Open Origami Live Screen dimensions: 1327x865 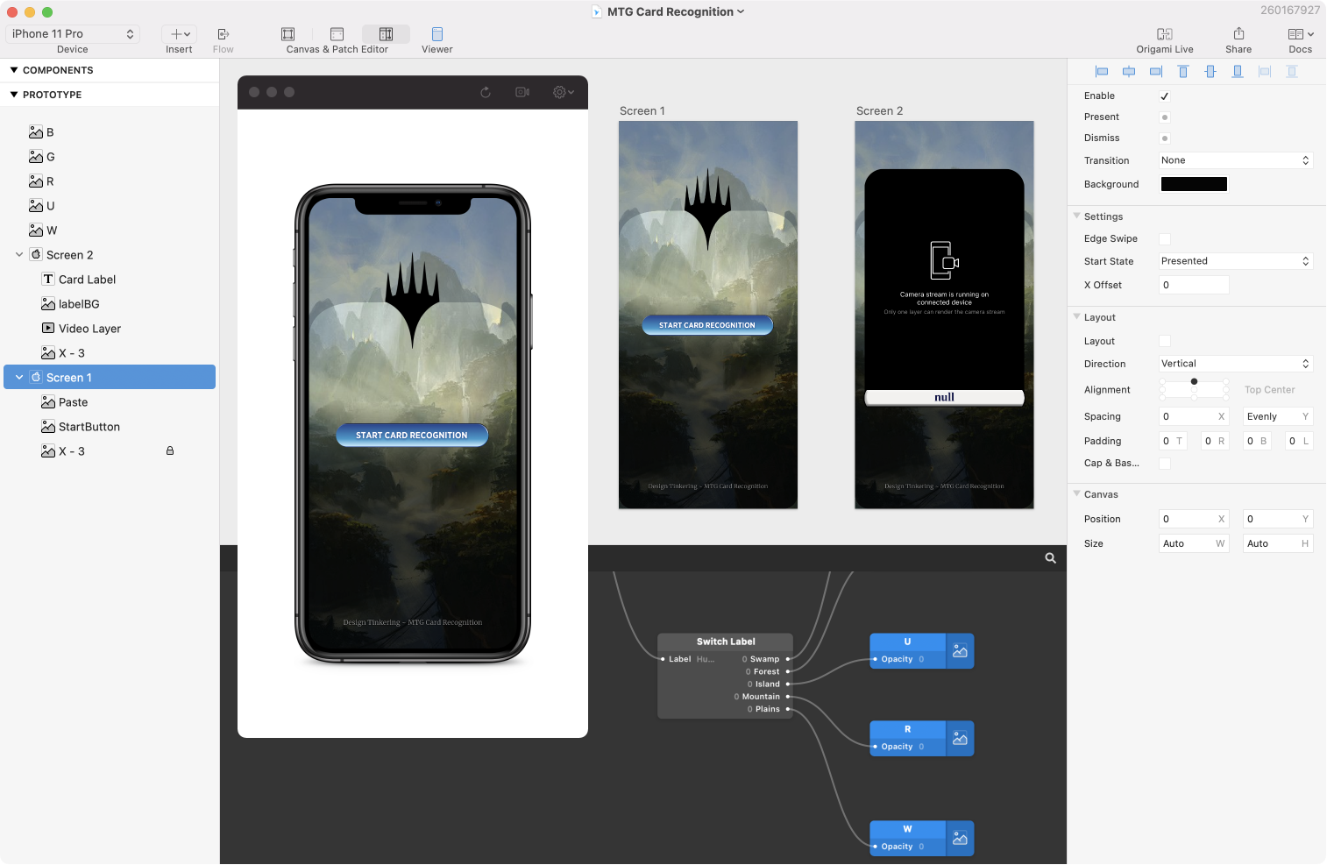(x=1165, y=34)
